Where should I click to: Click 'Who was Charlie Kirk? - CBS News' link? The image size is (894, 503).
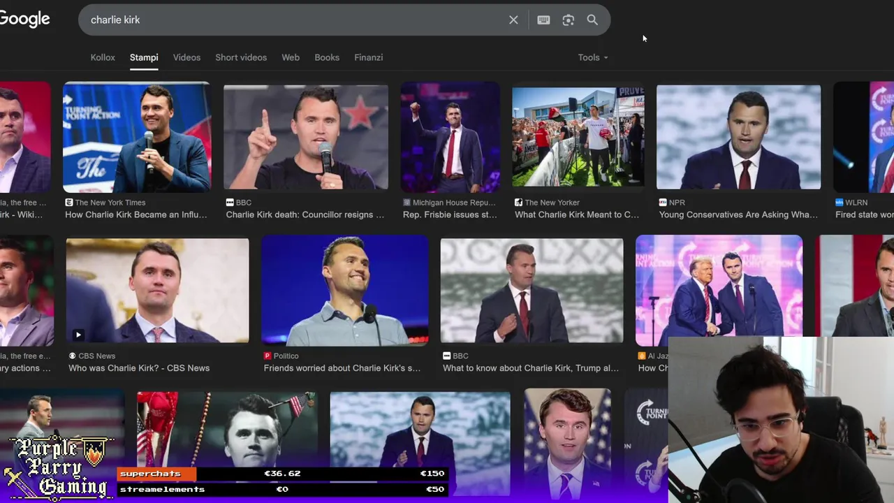pos(139,368)
